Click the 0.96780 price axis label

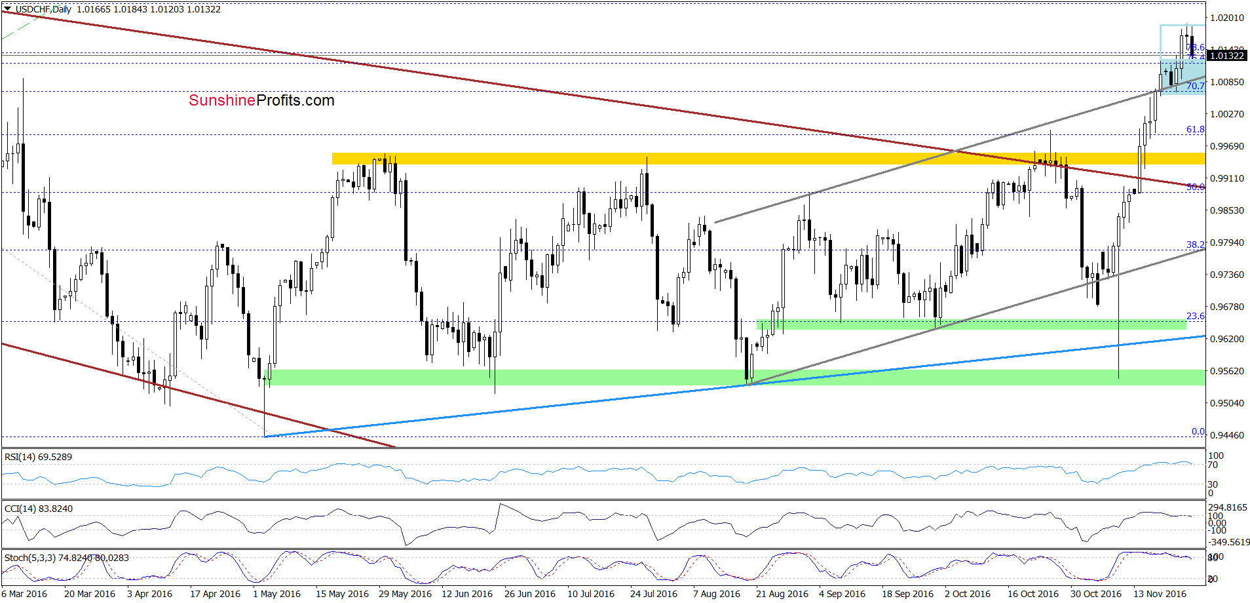coord(1227,307)
